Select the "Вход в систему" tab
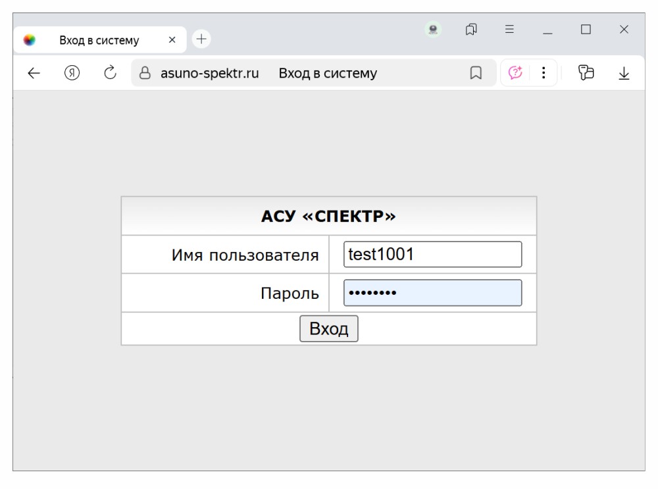The height and width of the screenshot is (489, 658). 99,40
